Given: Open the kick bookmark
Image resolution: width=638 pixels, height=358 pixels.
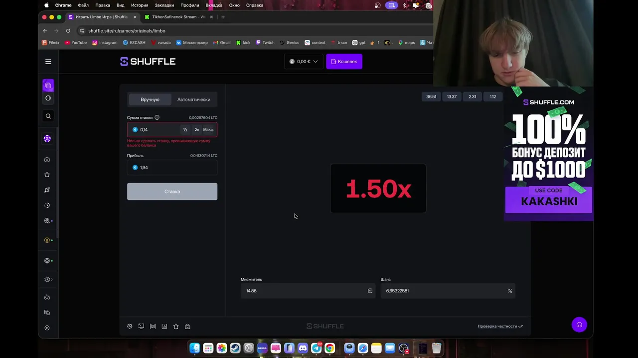Looking at the screenshot, I should tap(243, 43).
